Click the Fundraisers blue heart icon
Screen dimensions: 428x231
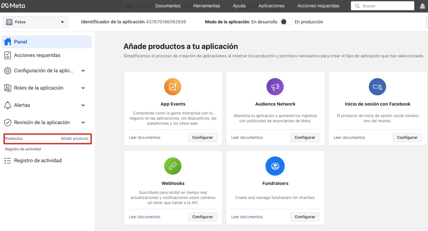click(275, 166)
